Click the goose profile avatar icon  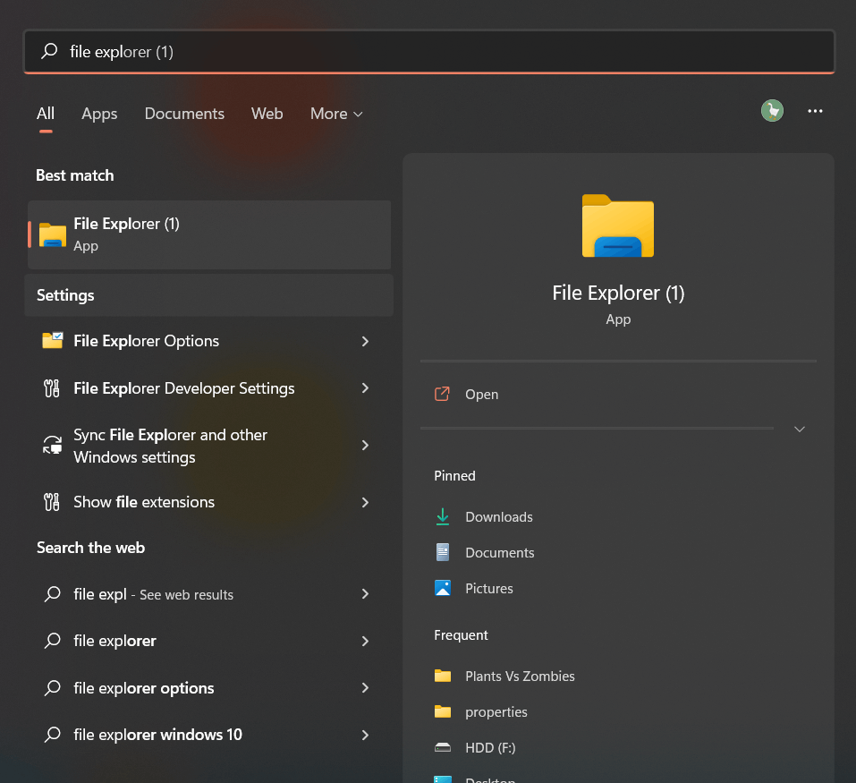pyautogui.click(x=772, y=111)
